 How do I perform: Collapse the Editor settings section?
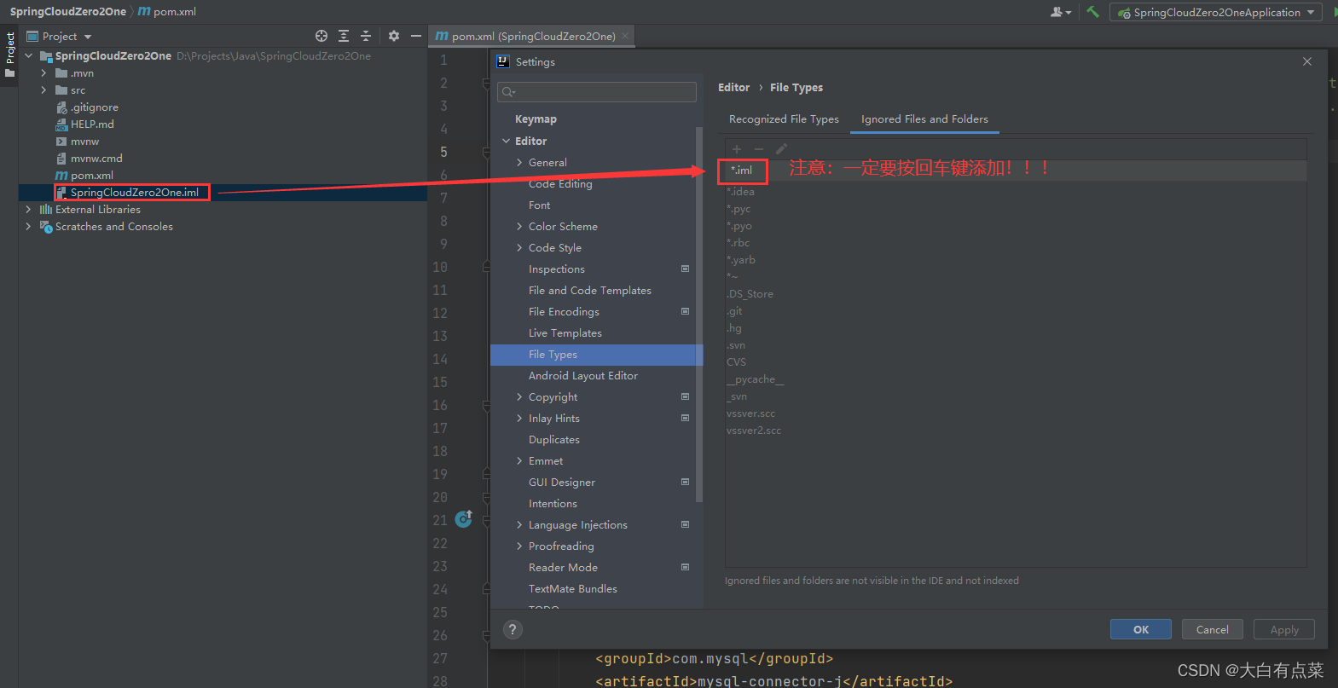pos(506,141)
